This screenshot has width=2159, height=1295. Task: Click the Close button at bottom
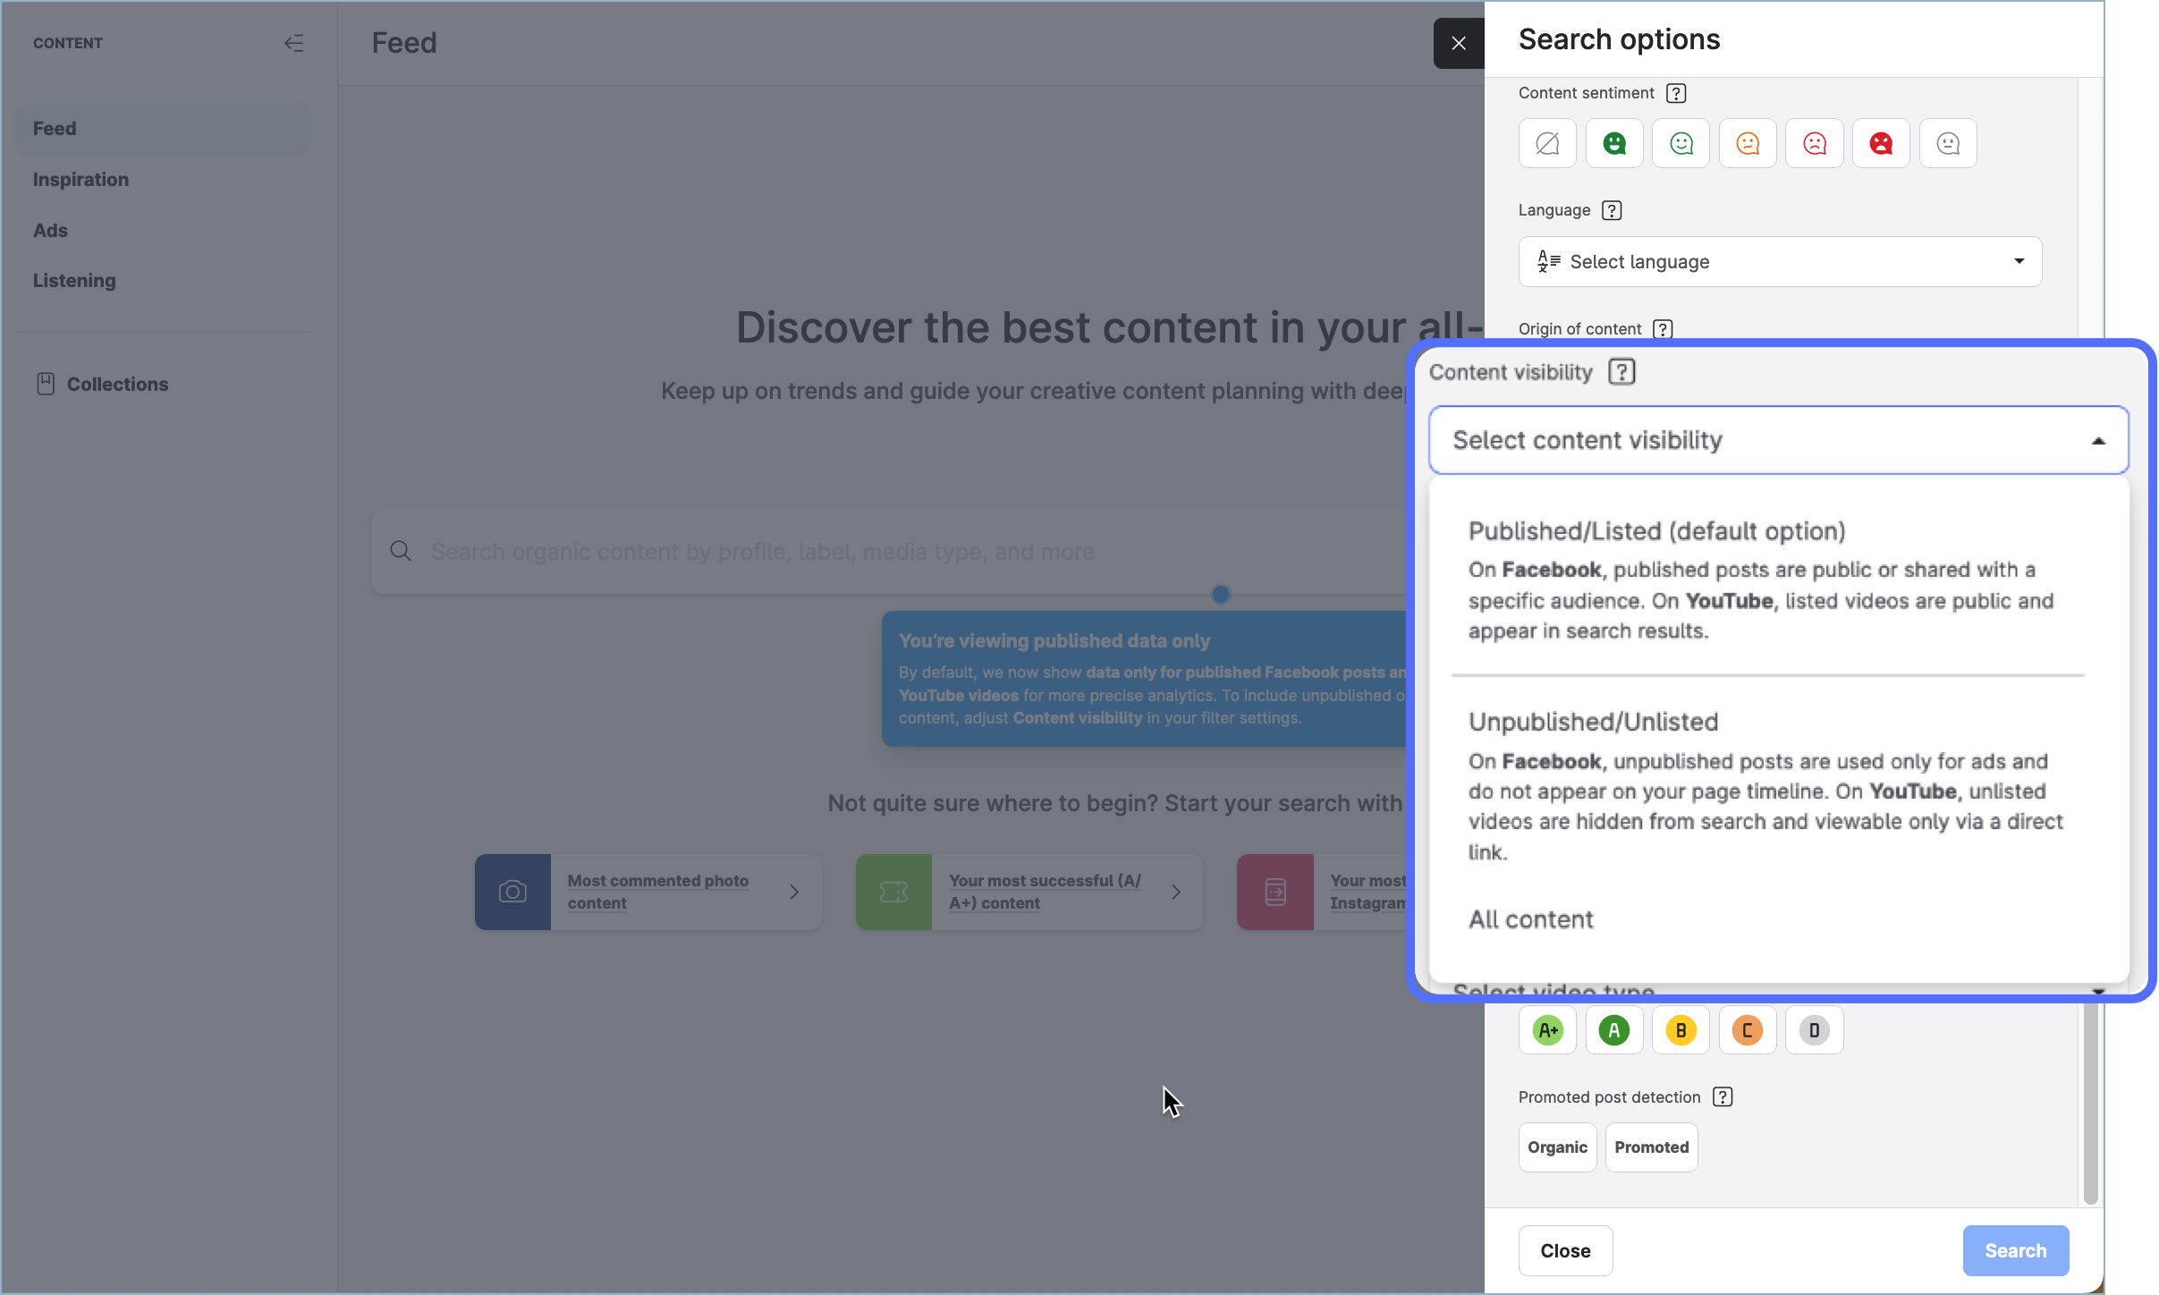tap(1565, 1250)
